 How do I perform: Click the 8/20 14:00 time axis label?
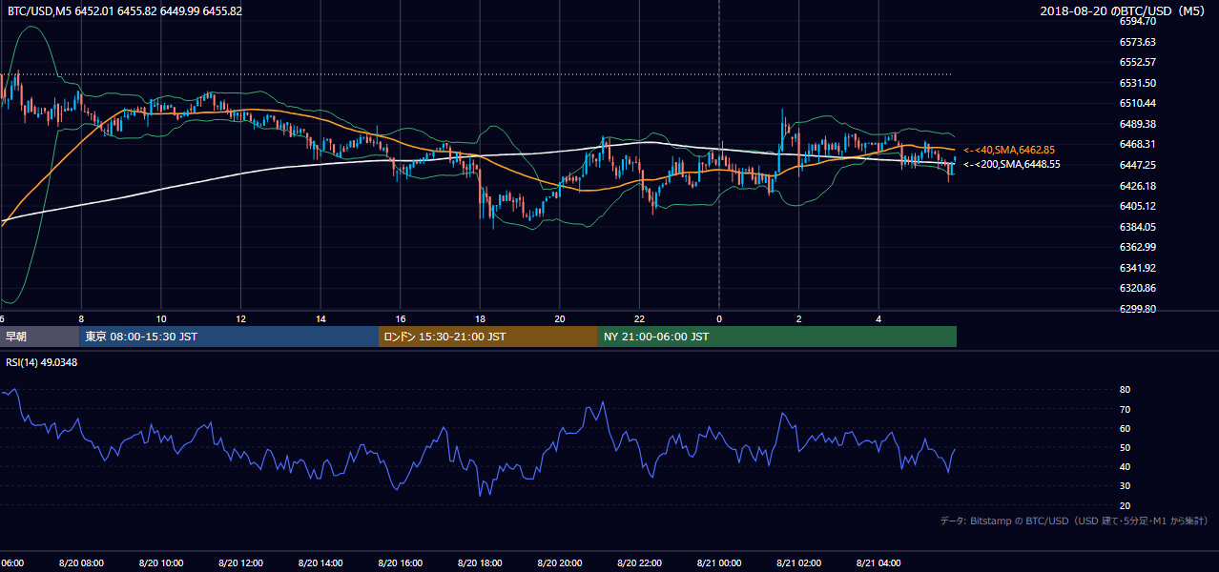click(x=320, y=563)
